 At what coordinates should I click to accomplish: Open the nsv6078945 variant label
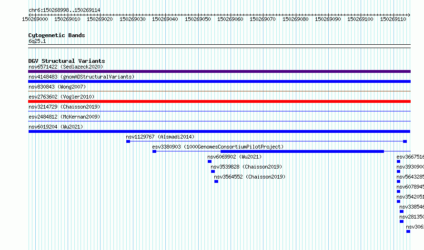(410, 187)
